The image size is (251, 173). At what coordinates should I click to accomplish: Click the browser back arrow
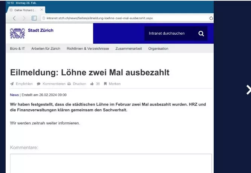14,18
